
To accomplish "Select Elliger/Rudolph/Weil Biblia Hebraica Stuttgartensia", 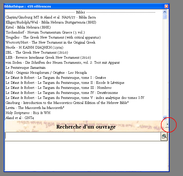I will (51, 22).
